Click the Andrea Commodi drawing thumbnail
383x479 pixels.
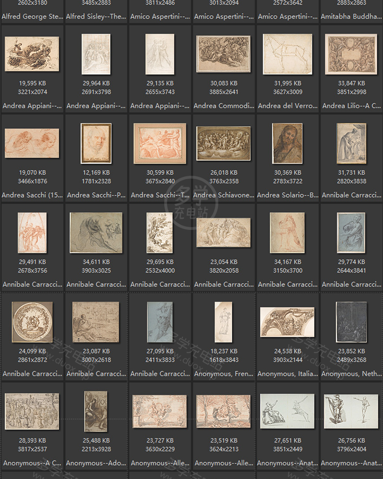point(224,54)
